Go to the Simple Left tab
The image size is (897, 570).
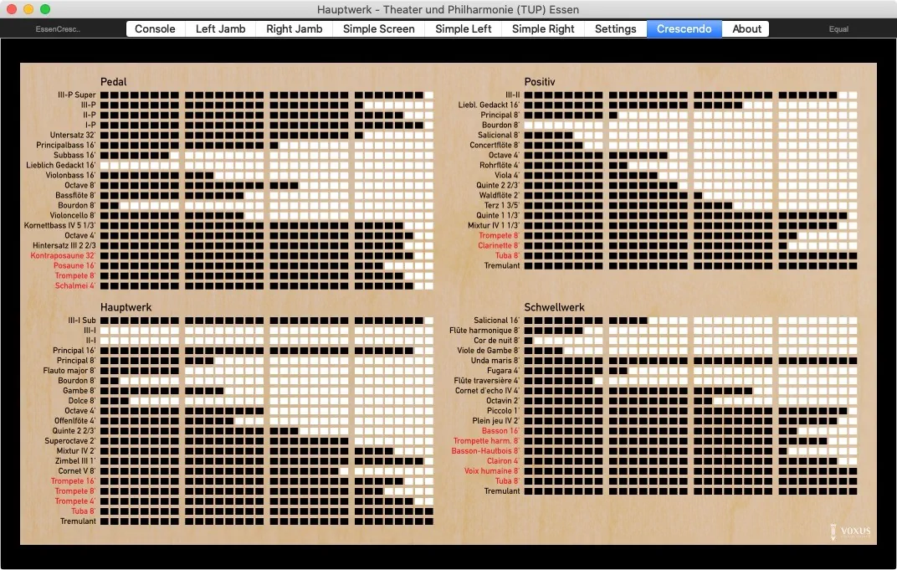464,28
